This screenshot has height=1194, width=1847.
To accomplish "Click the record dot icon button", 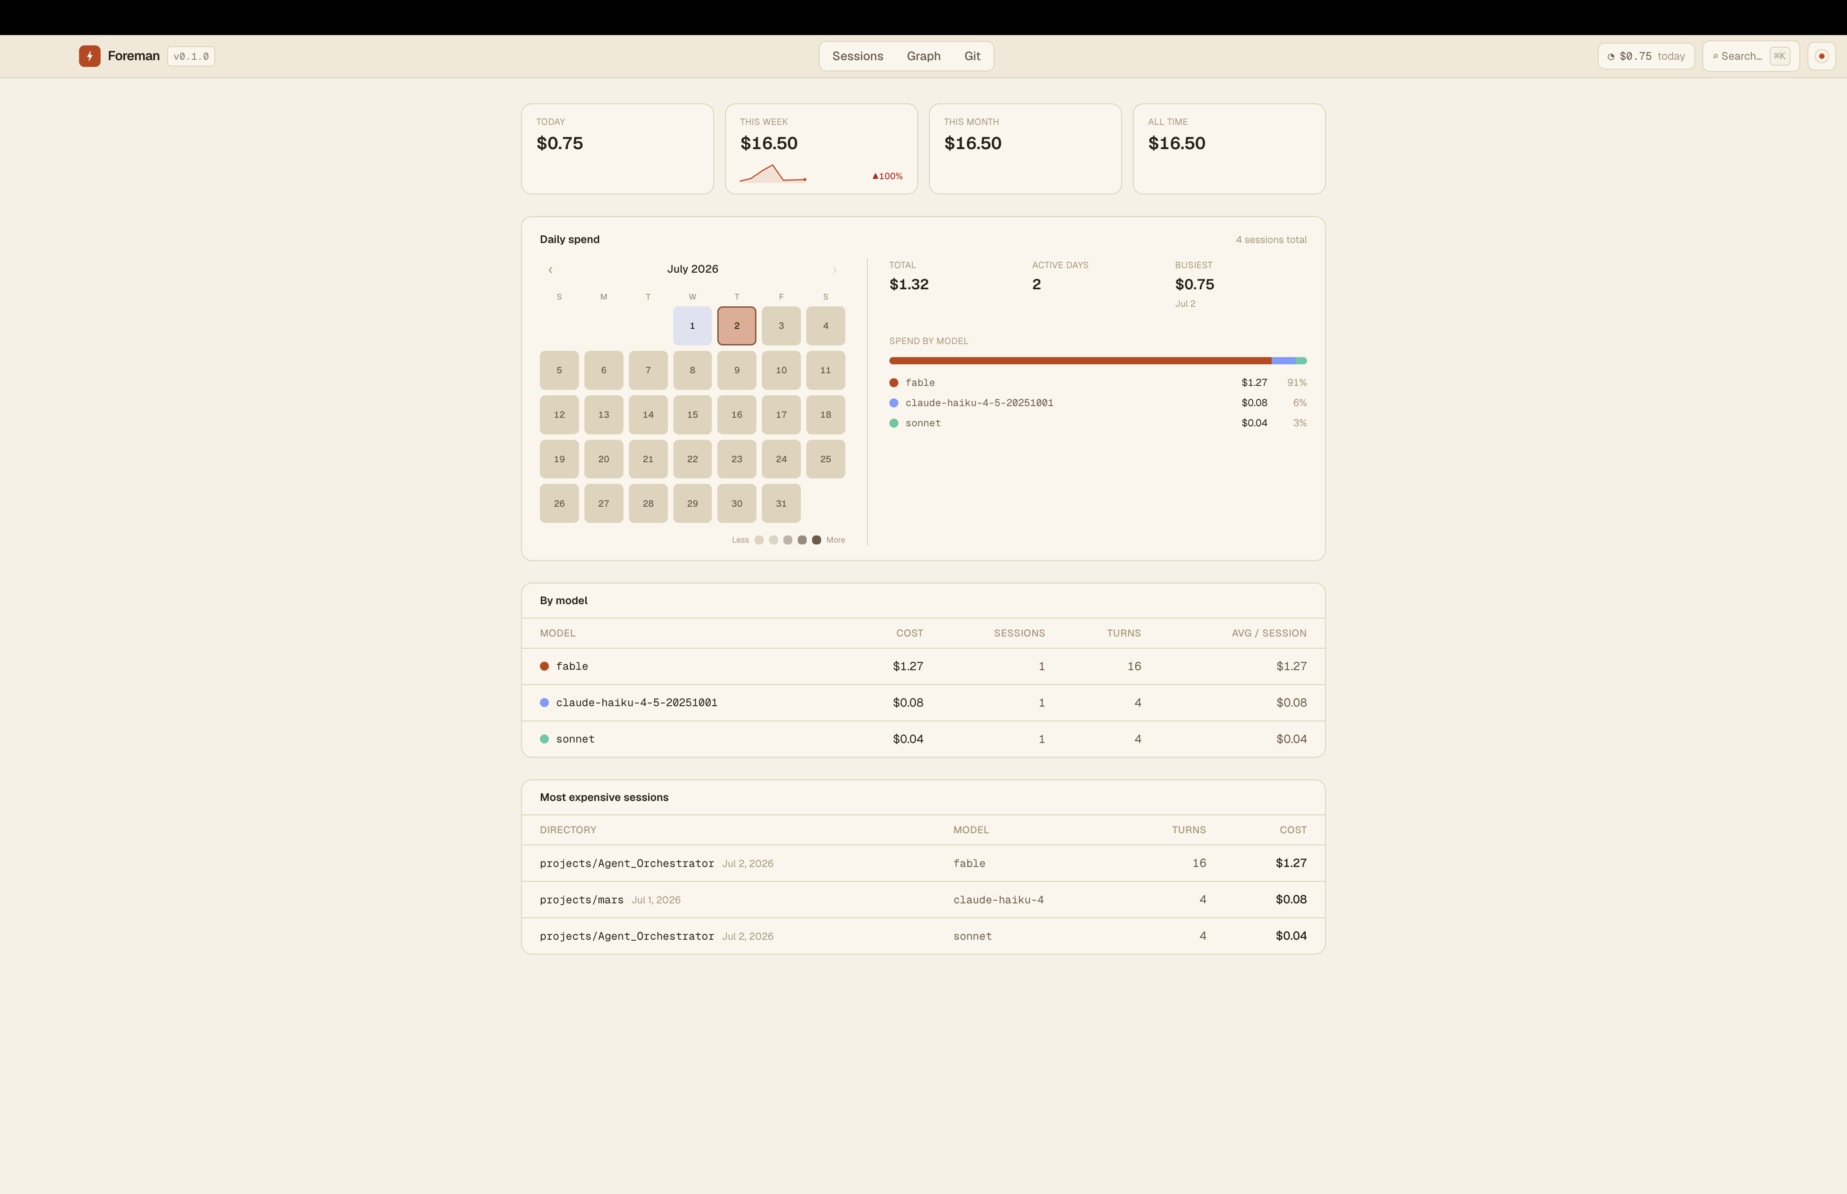I will point(1821,56).
